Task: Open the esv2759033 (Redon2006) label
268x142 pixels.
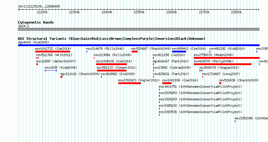Action: pos(213,55)
